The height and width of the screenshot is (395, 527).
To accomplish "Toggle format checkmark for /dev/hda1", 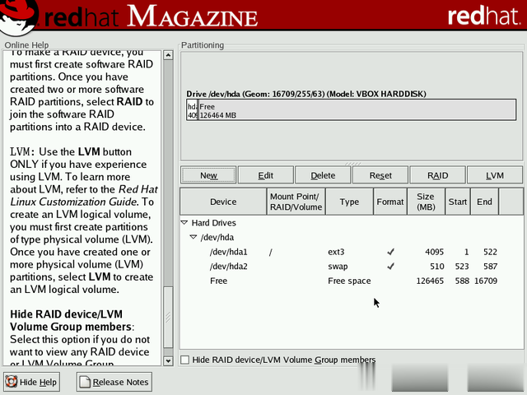I will pos(390,252).
